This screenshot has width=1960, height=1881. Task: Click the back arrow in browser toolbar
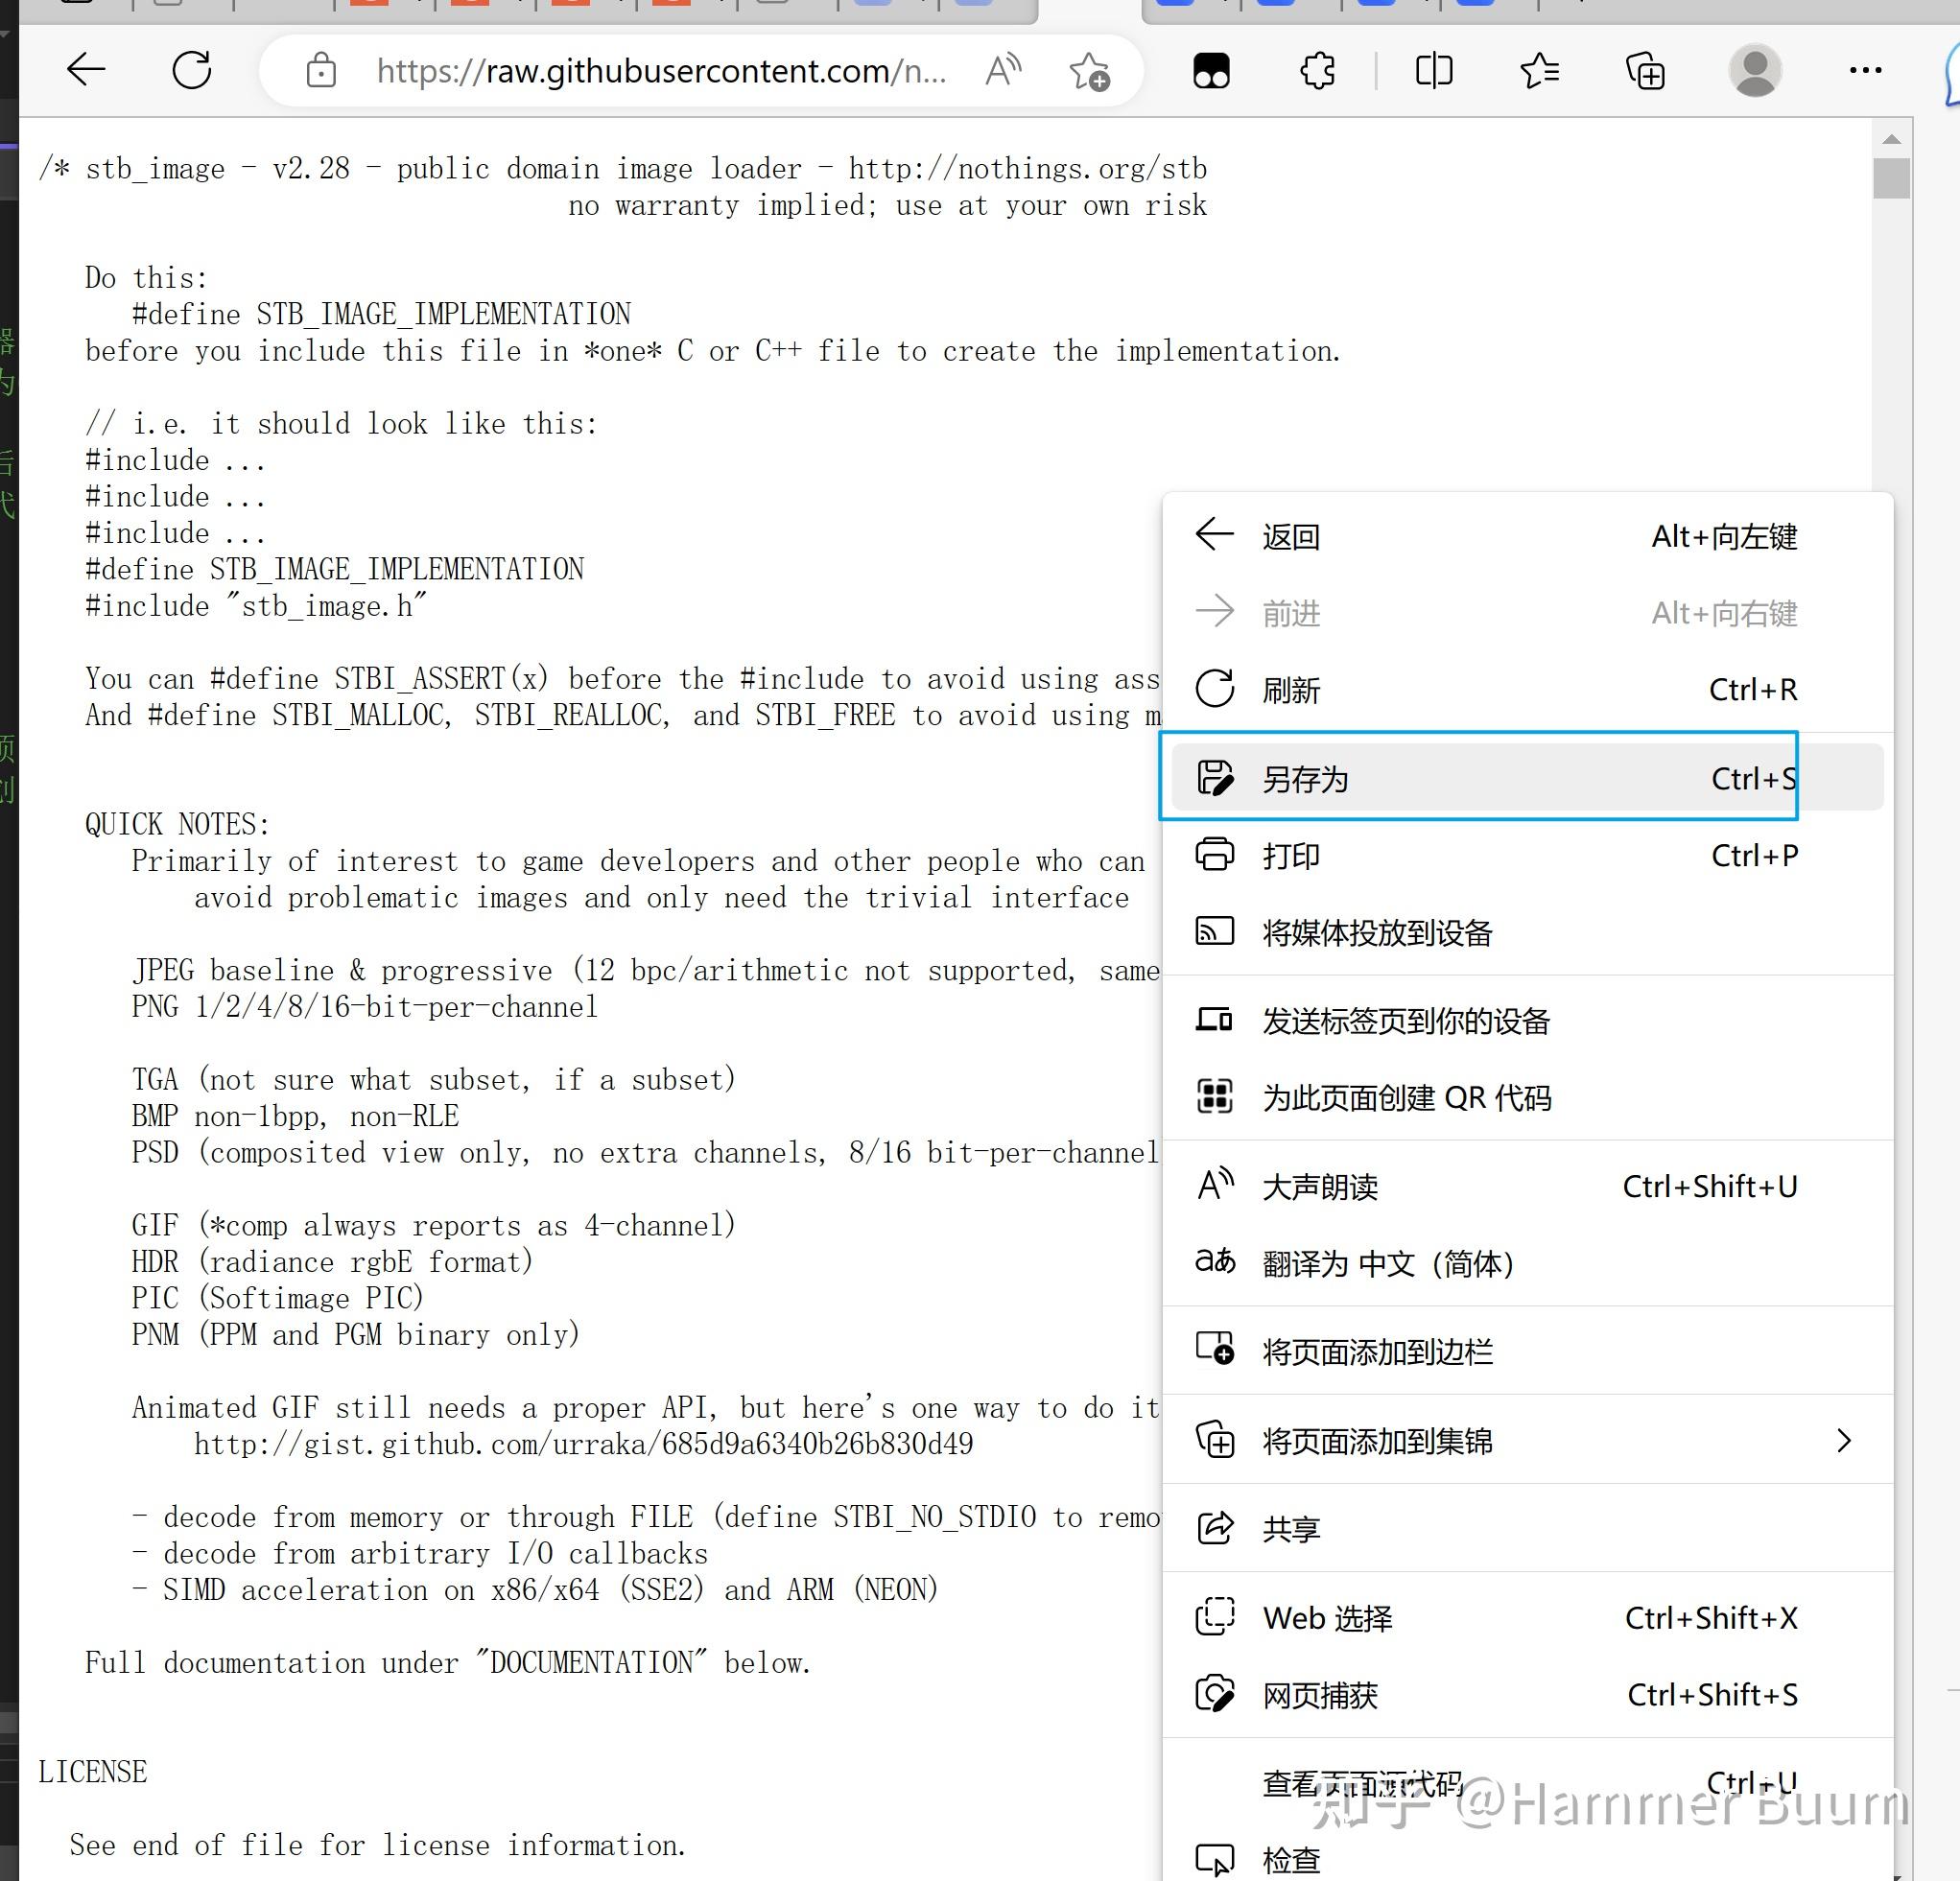(86, 70)
